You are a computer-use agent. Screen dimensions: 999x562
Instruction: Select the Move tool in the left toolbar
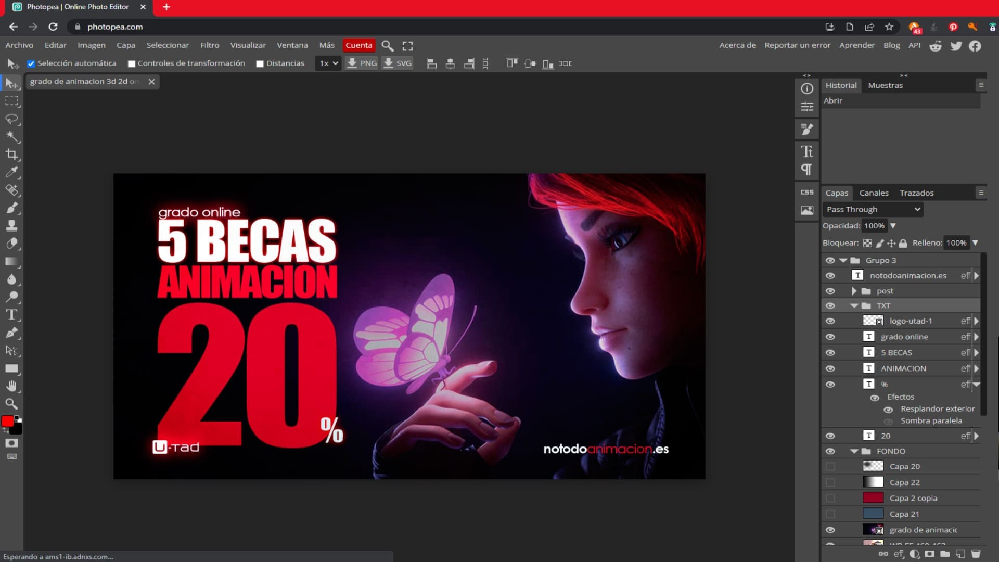[11, 83]
